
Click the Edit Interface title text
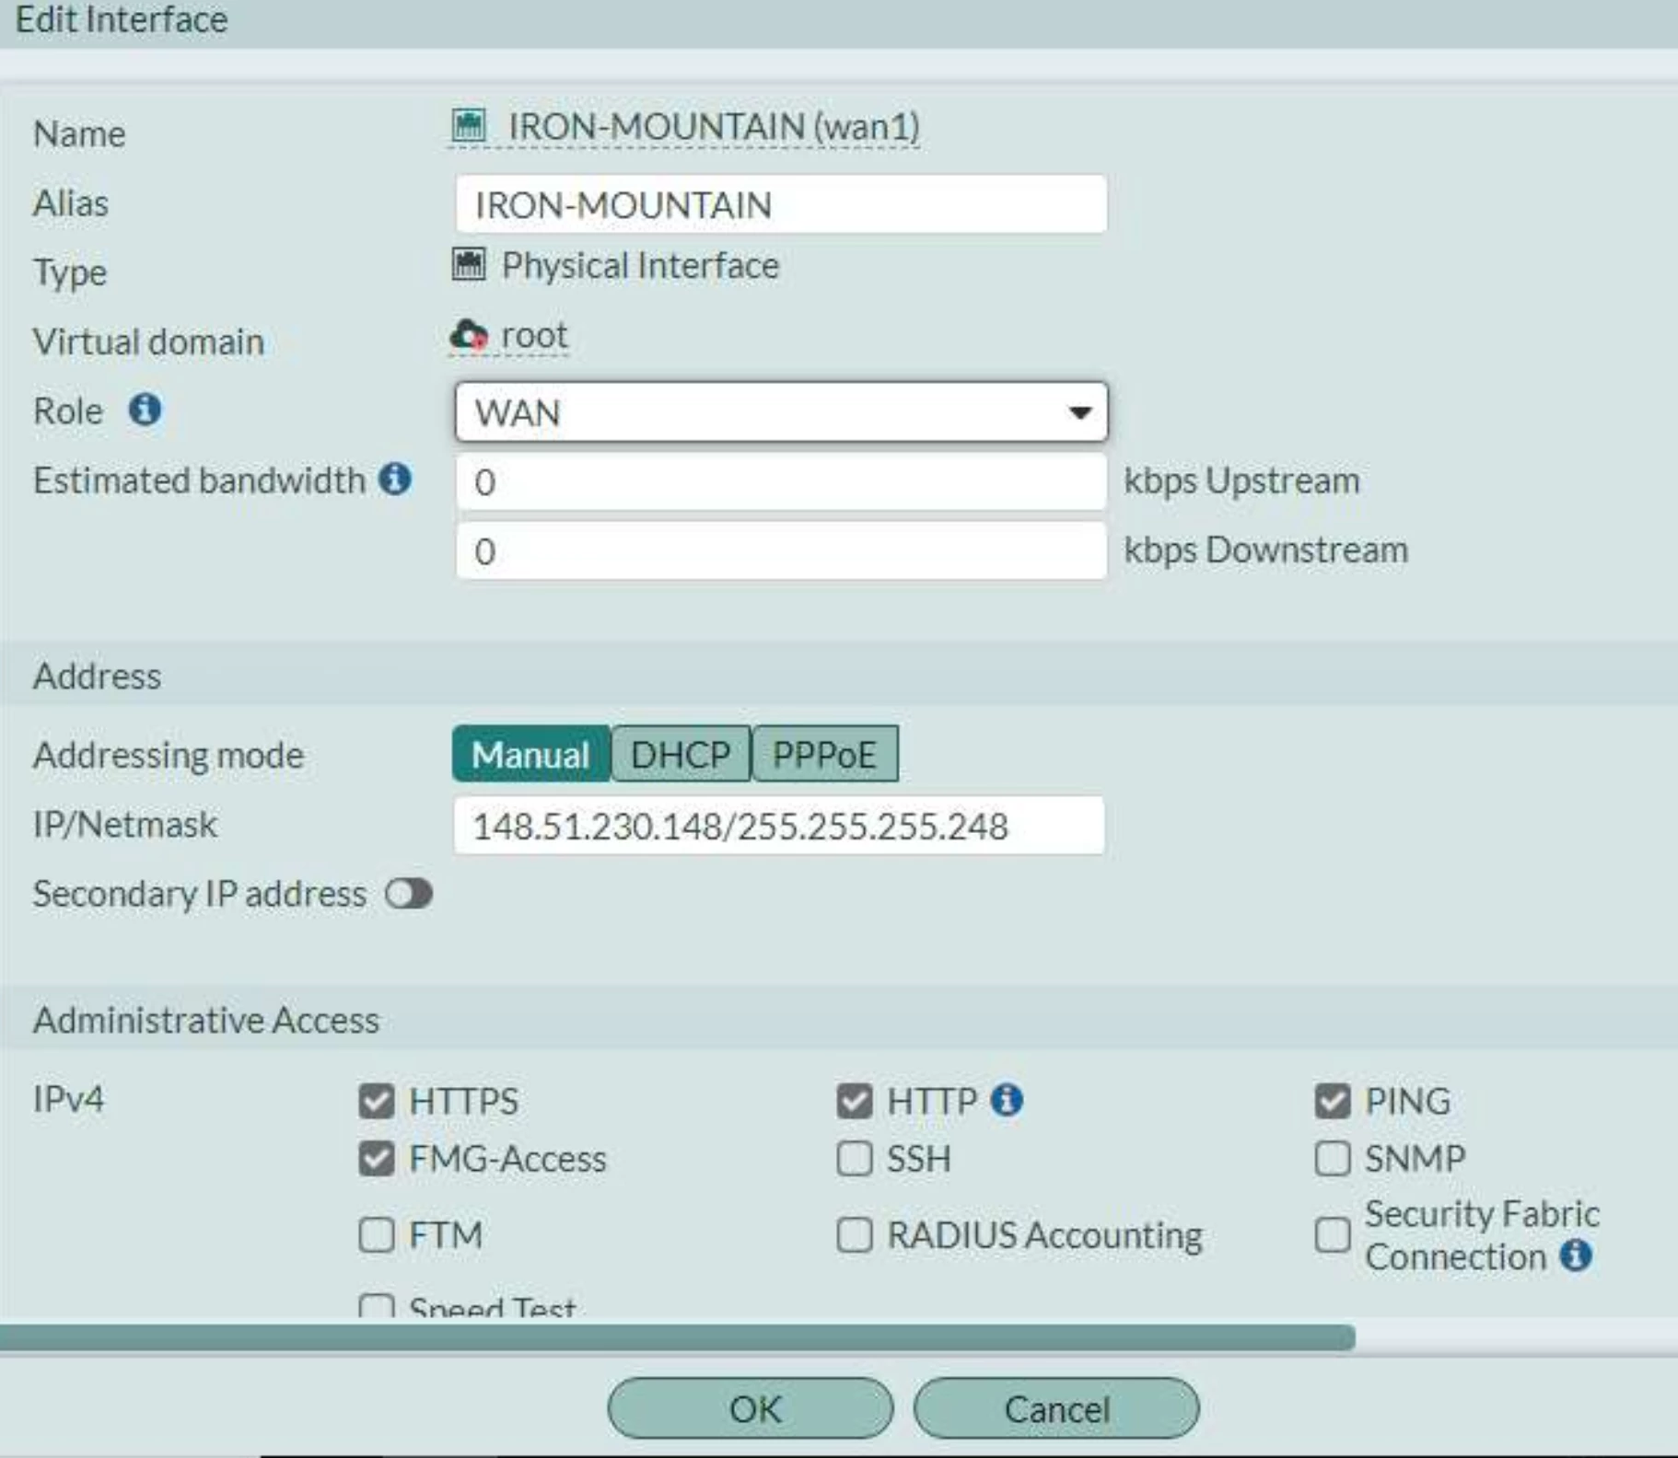(x=122, y=19)
